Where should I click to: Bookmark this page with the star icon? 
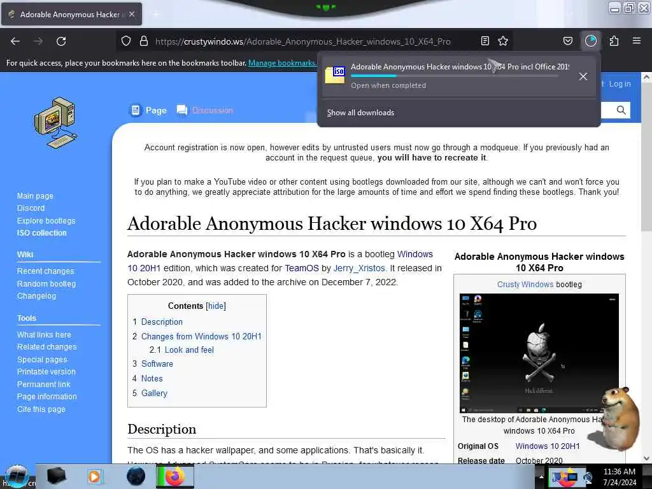(503, 41)
